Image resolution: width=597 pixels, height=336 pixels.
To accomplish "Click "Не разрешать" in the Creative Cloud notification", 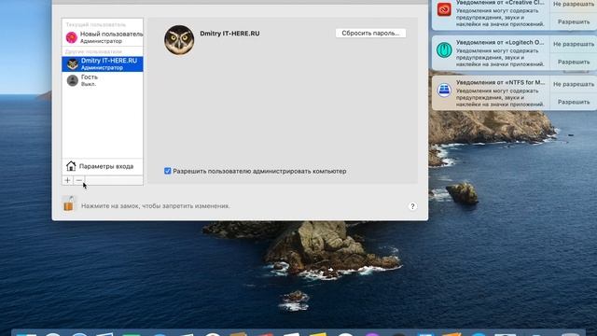I will pyautogui.click(x=574, y=5).
